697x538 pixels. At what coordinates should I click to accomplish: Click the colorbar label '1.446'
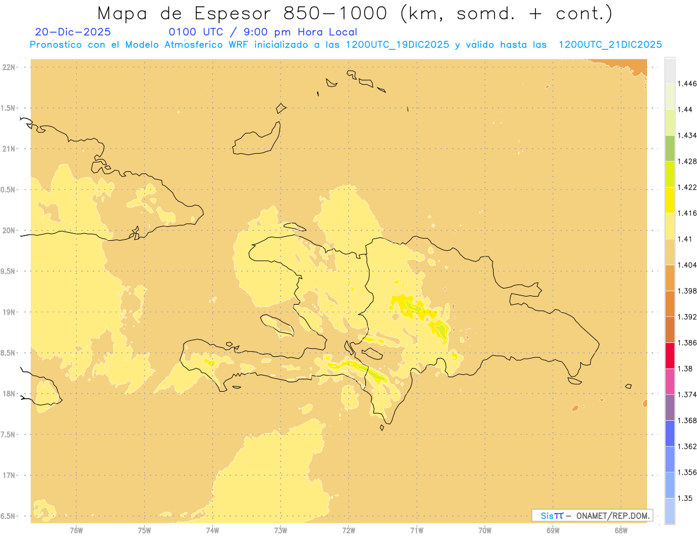687,84
